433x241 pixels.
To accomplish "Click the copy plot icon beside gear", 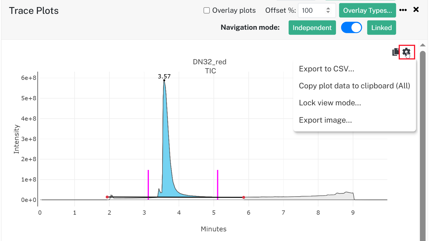I will (x=396, y=52).
